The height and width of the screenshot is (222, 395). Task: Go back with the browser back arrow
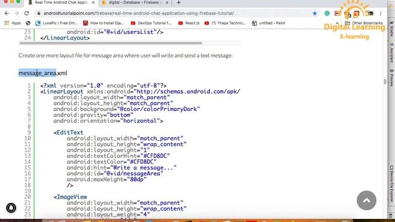coord(7,14)
